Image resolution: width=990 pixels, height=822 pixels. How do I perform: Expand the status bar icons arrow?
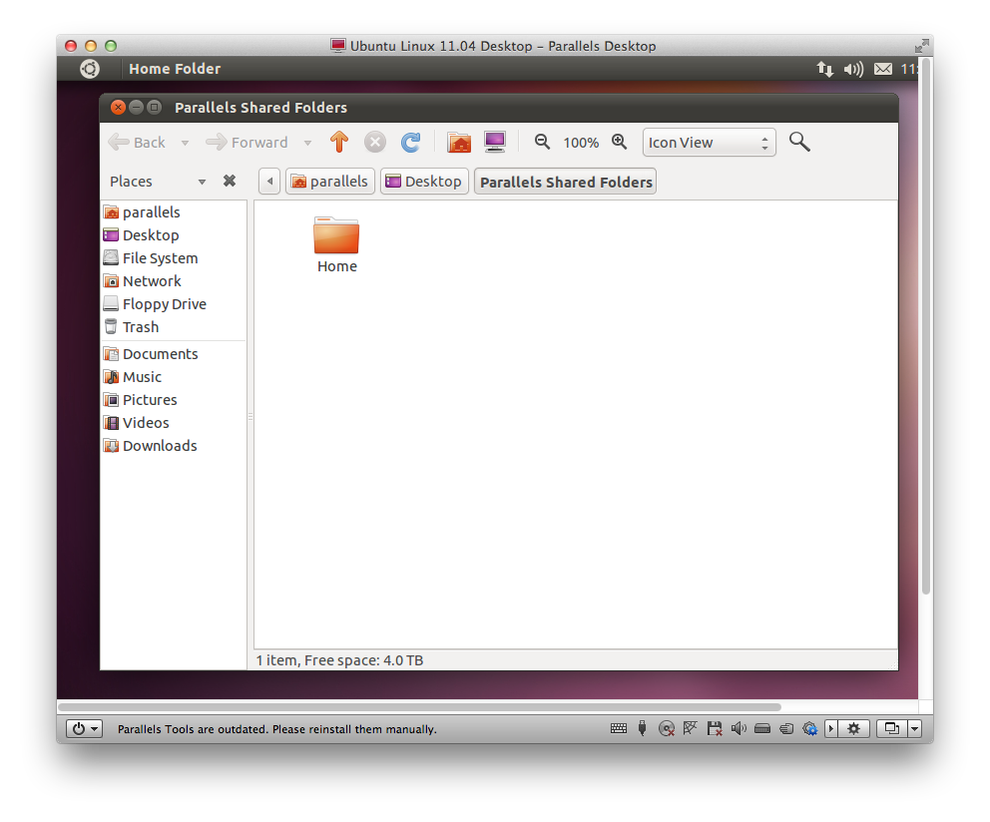(831, 728)
